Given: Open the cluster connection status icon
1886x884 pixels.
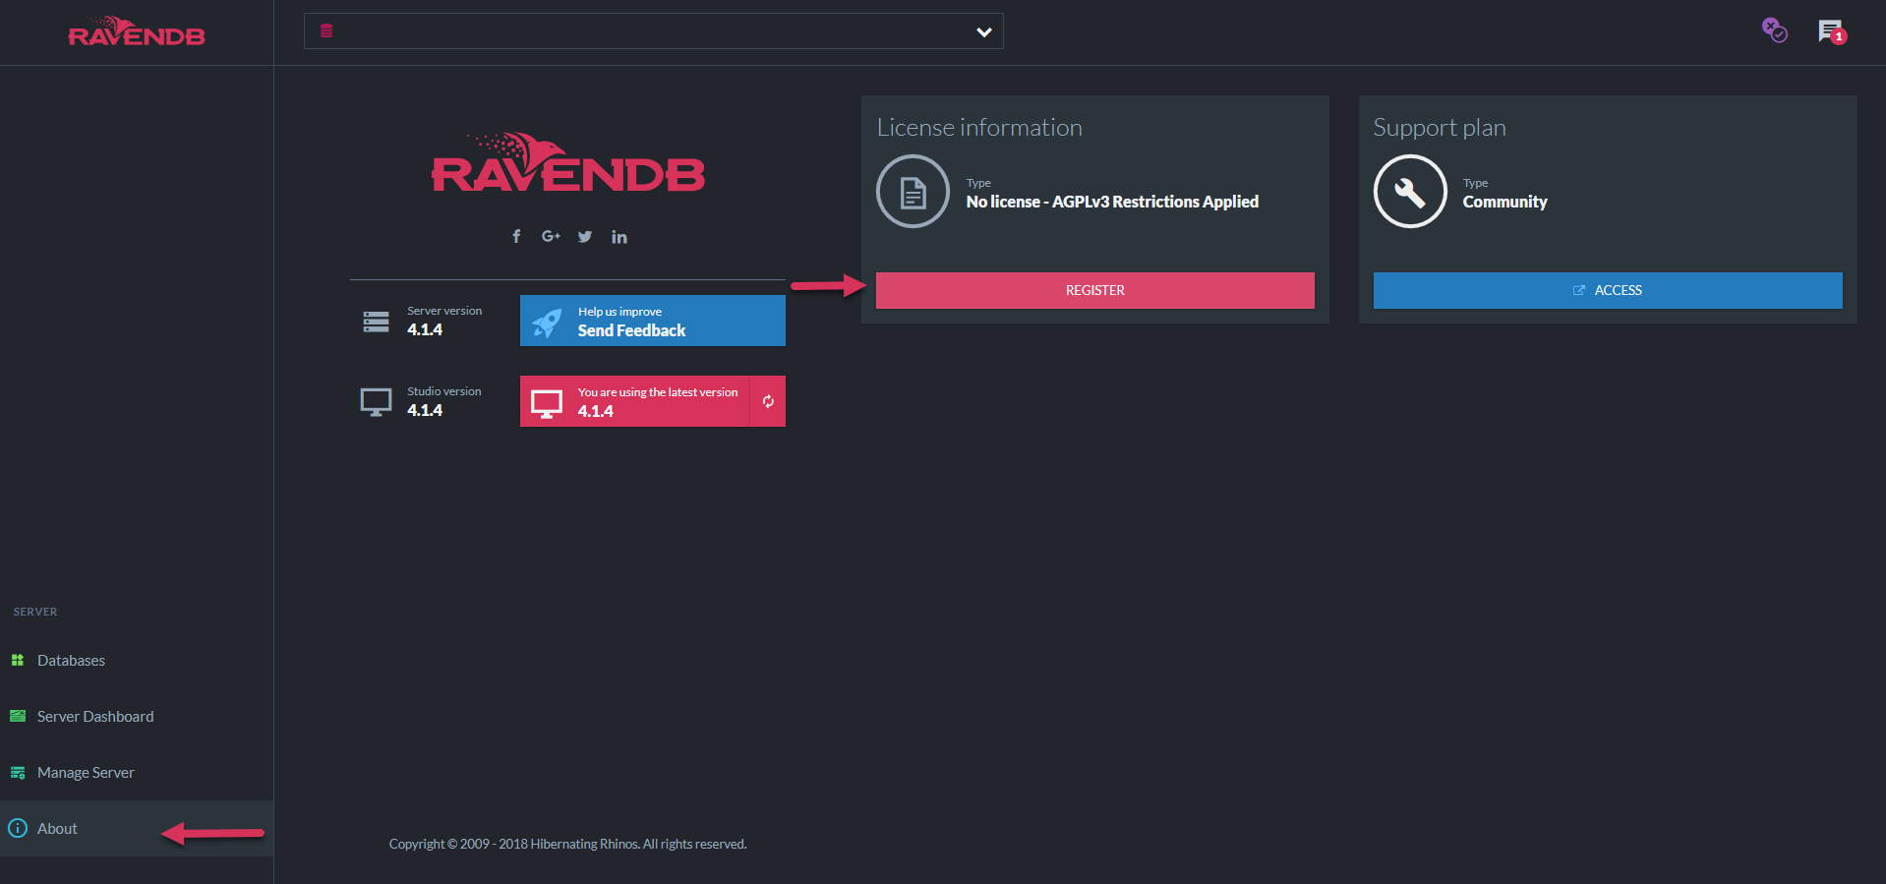Looking at the screenshot, I should [1774, 30].
